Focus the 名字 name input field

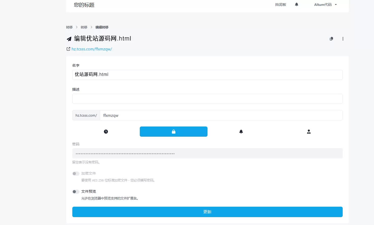tap(207, 75)
